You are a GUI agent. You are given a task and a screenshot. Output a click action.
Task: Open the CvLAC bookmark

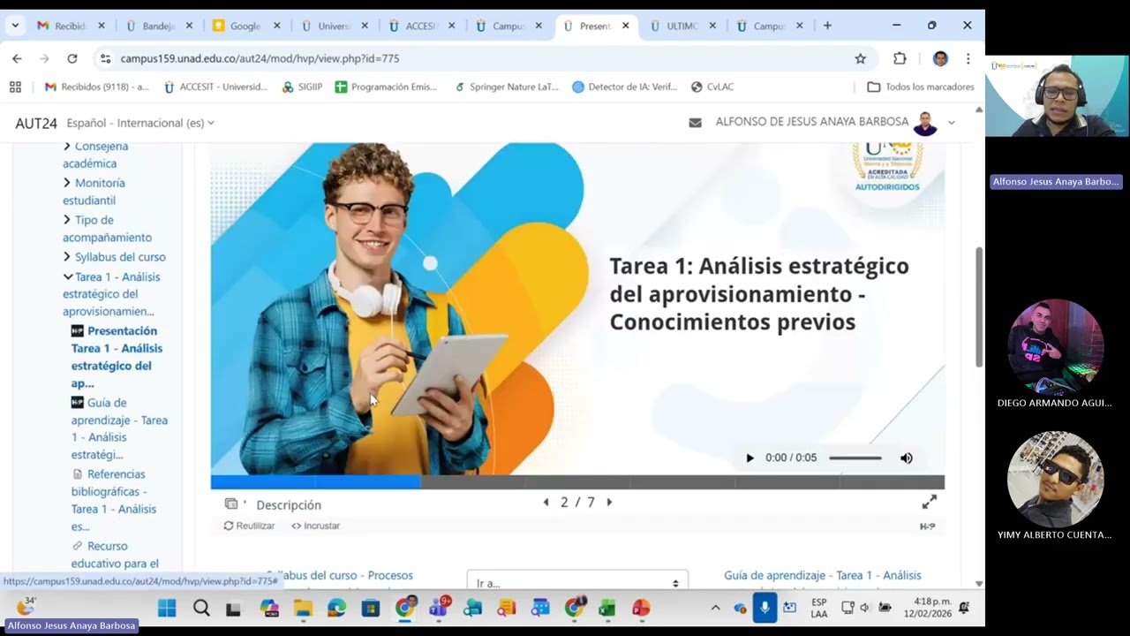(x=712, y=87)
